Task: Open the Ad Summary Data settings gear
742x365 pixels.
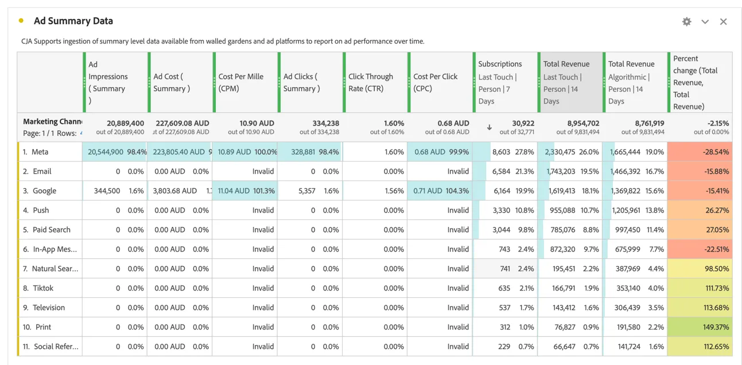Action: [x=686, y=22]
